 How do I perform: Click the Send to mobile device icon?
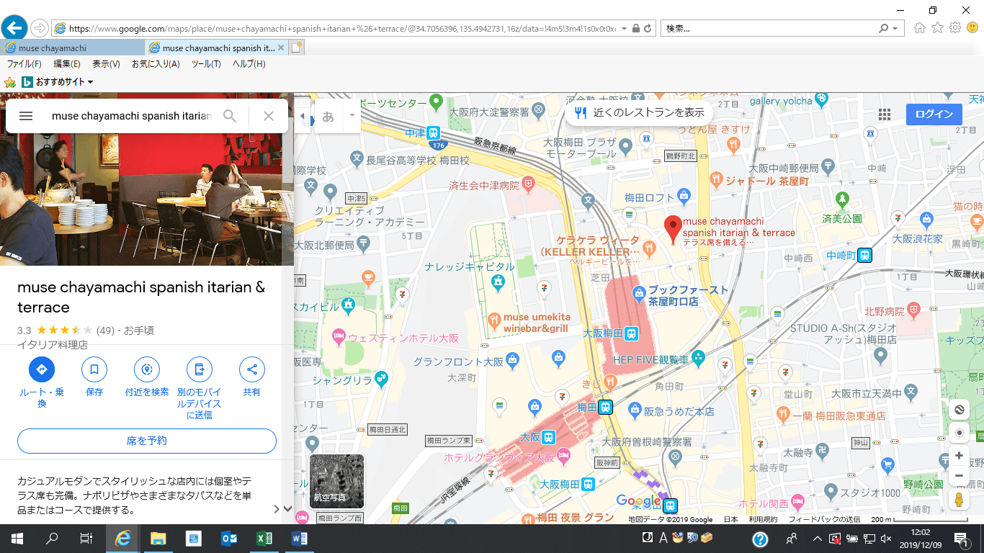[x=200, y=370]
